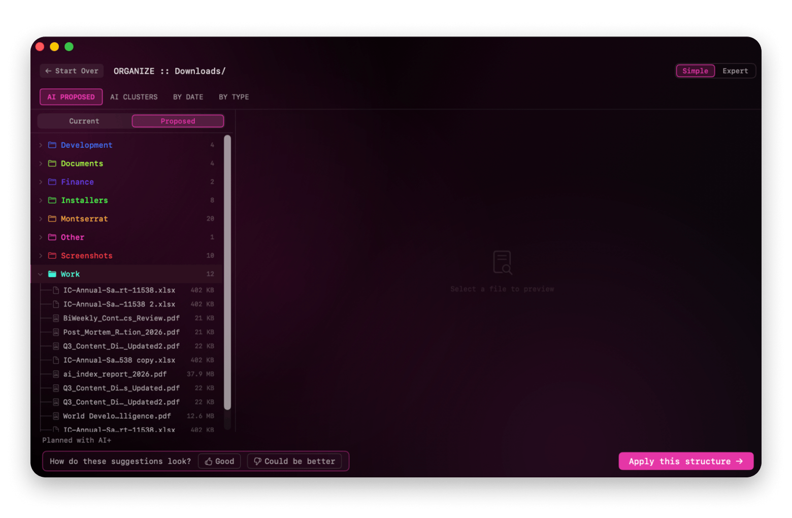The height and width of the screenshot is (518, 792).
Task: Select the Screenshots folder name
Action: point(87,255)
